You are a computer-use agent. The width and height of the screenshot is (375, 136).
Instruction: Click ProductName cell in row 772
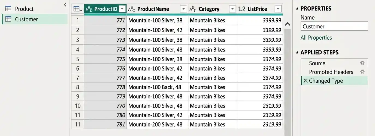coord(158,30)
